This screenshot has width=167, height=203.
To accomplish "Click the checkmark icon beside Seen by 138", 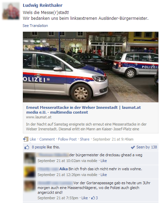I will click(133, 147).
